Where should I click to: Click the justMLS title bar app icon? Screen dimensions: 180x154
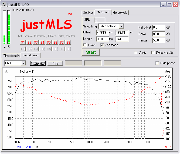(x=4, y=4)
